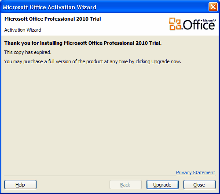Click the This copy has expired text
220x194 pixels.
(x=28, y=52)
